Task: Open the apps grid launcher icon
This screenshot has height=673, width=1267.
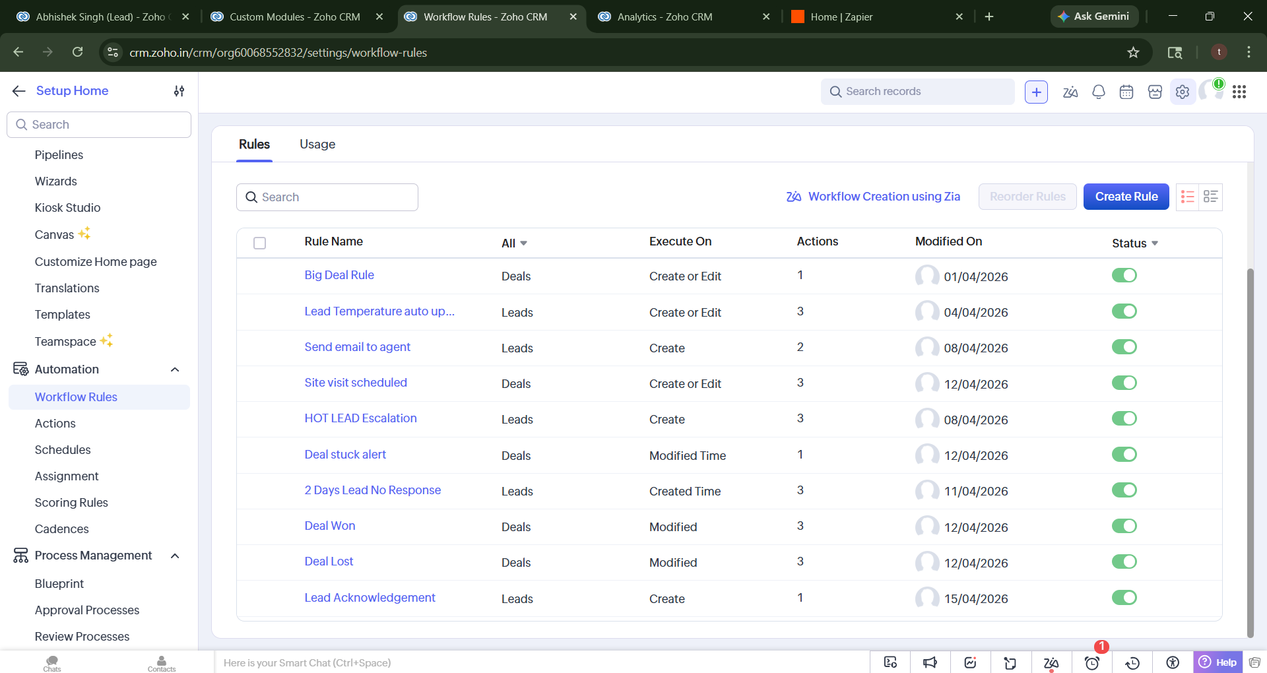Action: point(1239,92)
